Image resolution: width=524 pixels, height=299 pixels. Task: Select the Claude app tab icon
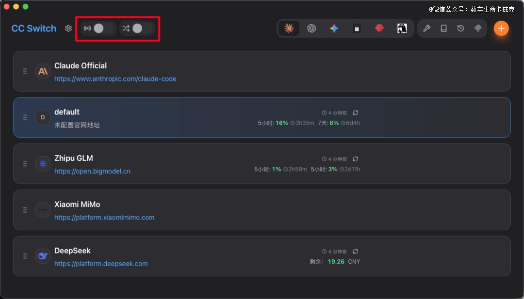(289, 29)
